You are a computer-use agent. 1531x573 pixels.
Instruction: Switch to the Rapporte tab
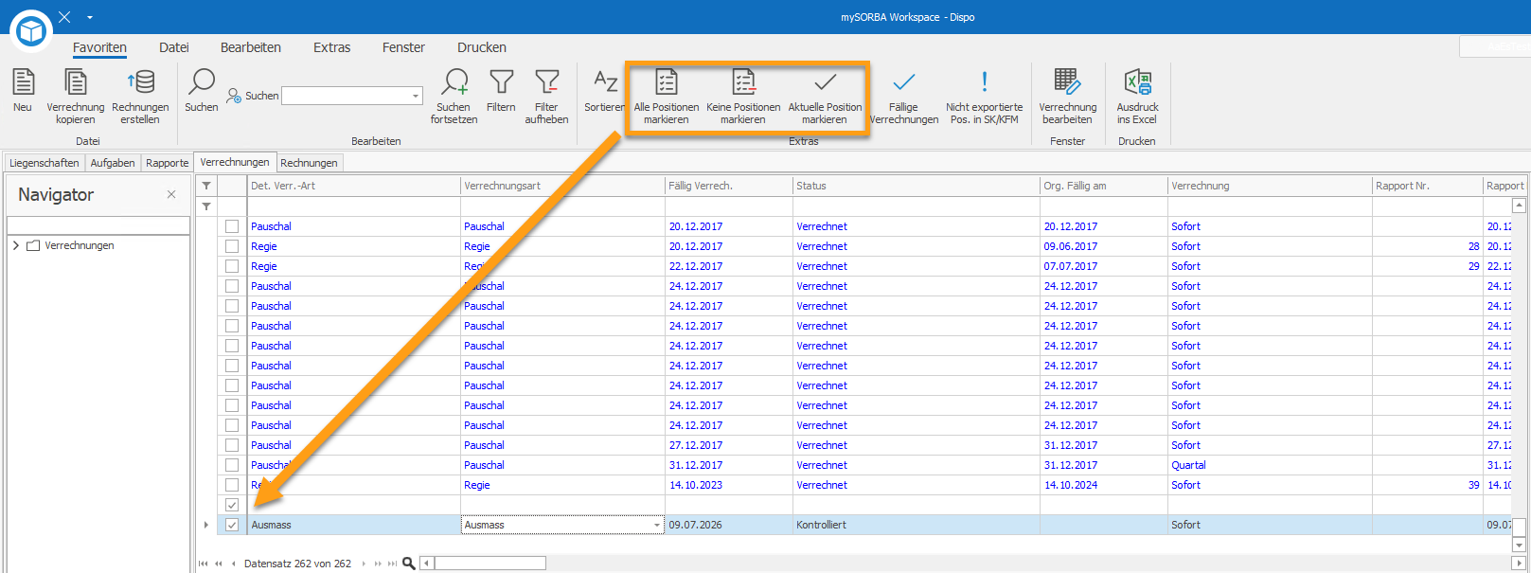tap(168, 163)
